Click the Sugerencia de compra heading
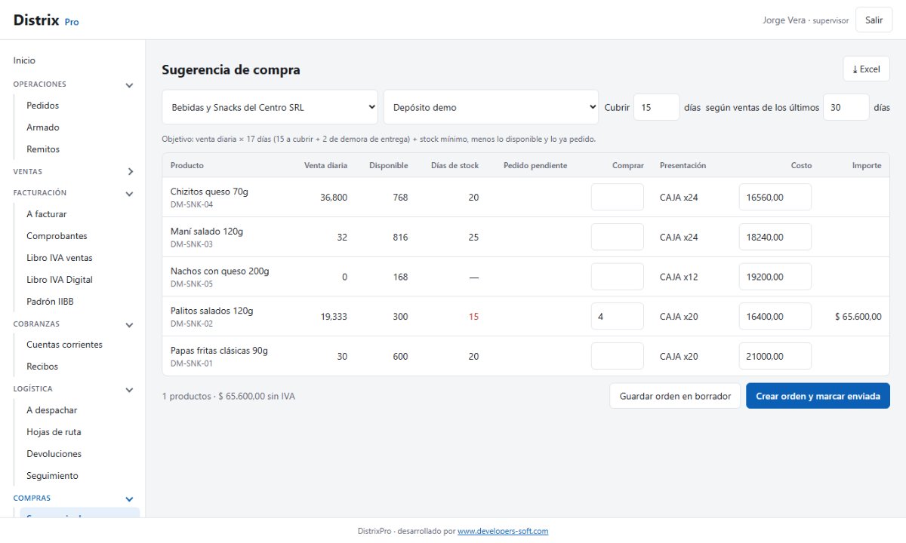The image size is (906, 543). click(x=231, y=69)
